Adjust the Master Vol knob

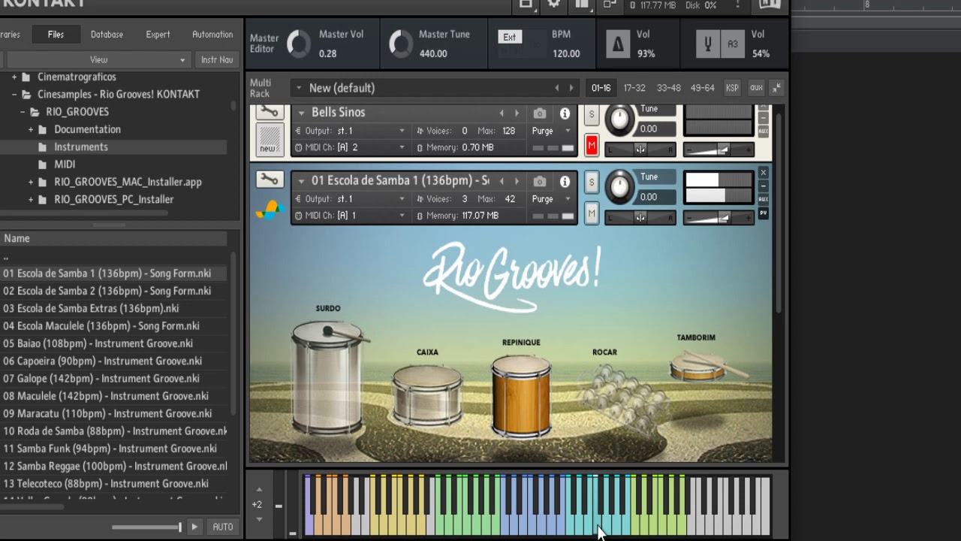298,44
